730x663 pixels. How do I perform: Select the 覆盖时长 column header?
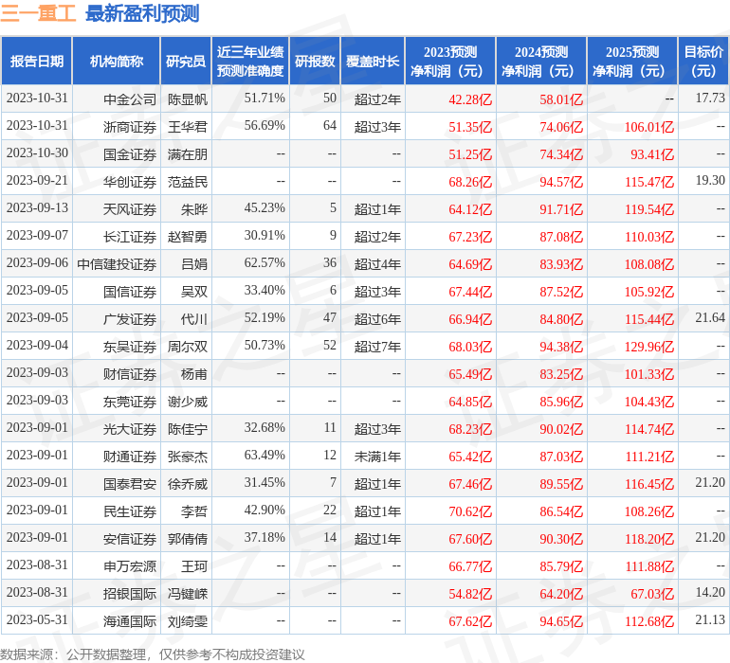pyautogui.click(x=373, y=61)
